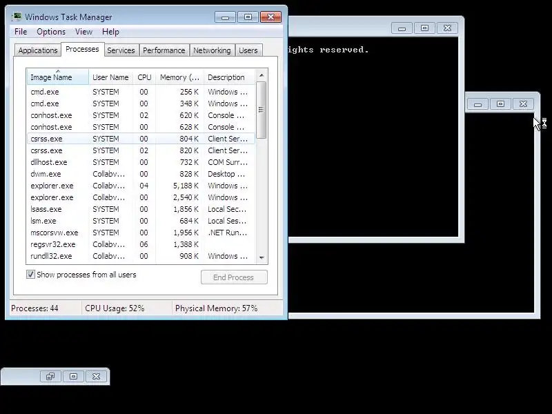The height and width of the screenshot is (414, 552).
Task: Select the mscorsvw.exe process
Action: coord(141,233)
